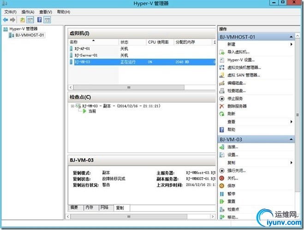The width and height of the screenshot is (304, 230).
Task: Click the virtual machine list horizontal scrollbar thumb
Action: click(x=129, y=88)
